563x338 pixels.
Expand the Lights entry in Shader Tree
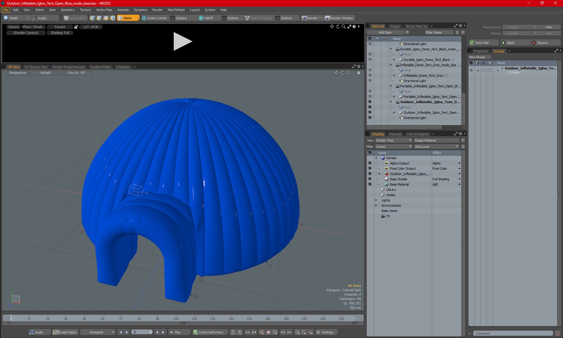coord(376,200)
